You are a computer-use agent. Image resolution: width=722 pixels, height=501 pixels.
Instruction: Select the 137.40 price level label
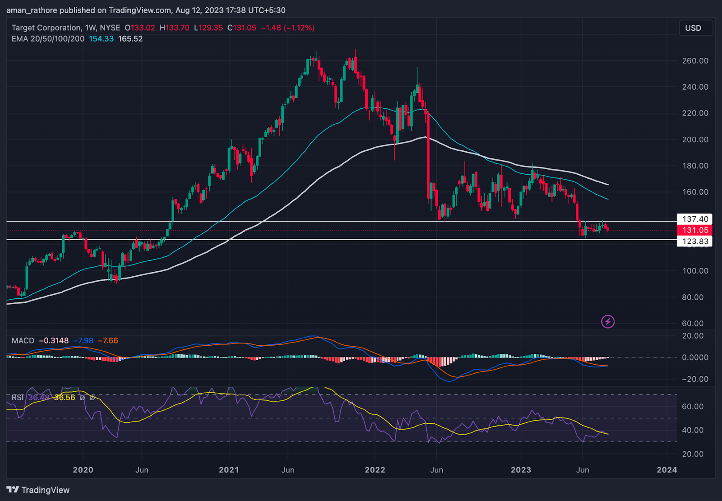[695, 219]
